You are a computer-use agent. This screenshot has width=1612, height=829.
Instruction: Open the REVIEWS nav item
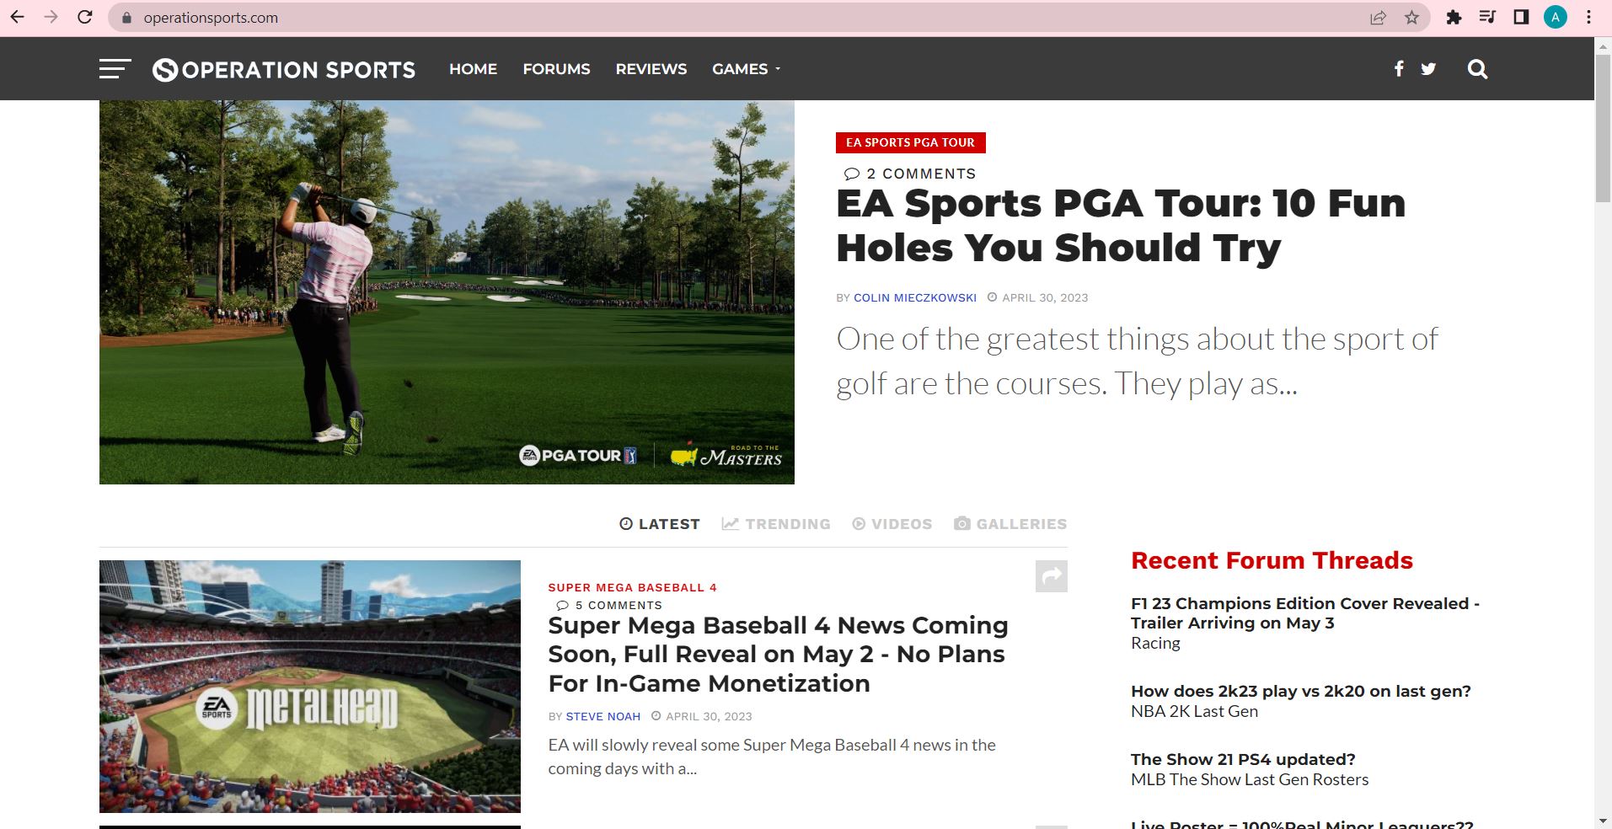click(x=651, y=69)
